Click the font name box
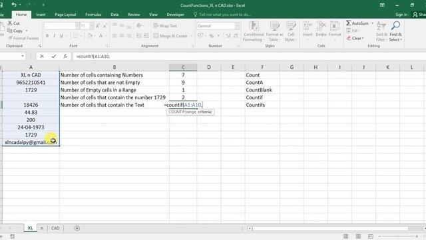The width and height of the screenshot is (426, 240). (x=60, y=26)
